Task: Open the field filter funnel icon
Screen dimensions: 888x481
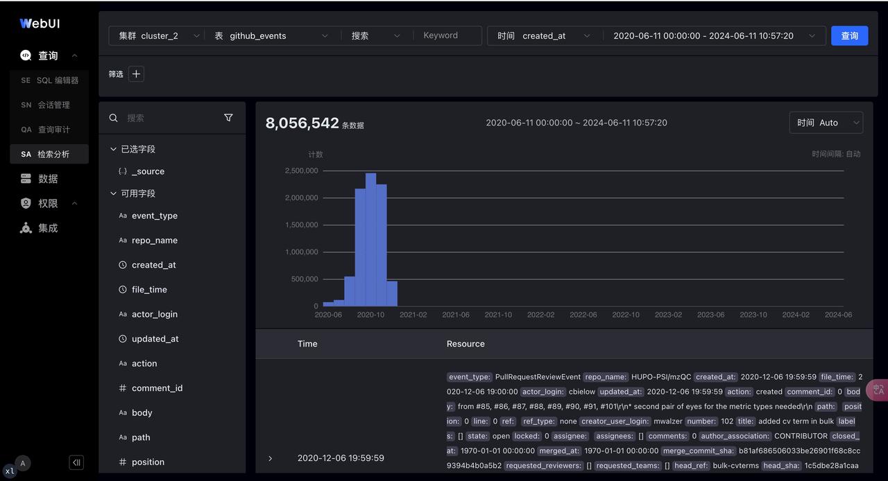Action: [x=228, y=118]
